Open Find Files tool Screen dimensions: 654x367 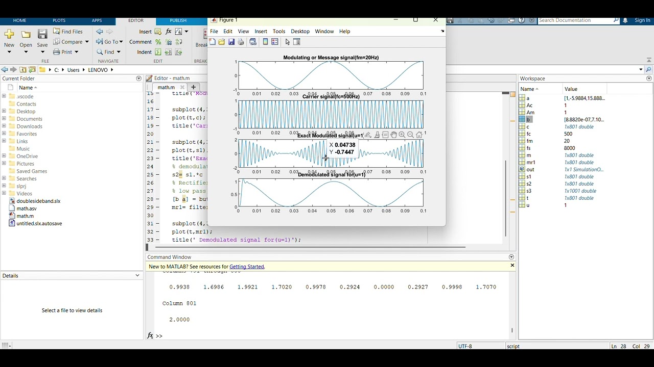68,32
